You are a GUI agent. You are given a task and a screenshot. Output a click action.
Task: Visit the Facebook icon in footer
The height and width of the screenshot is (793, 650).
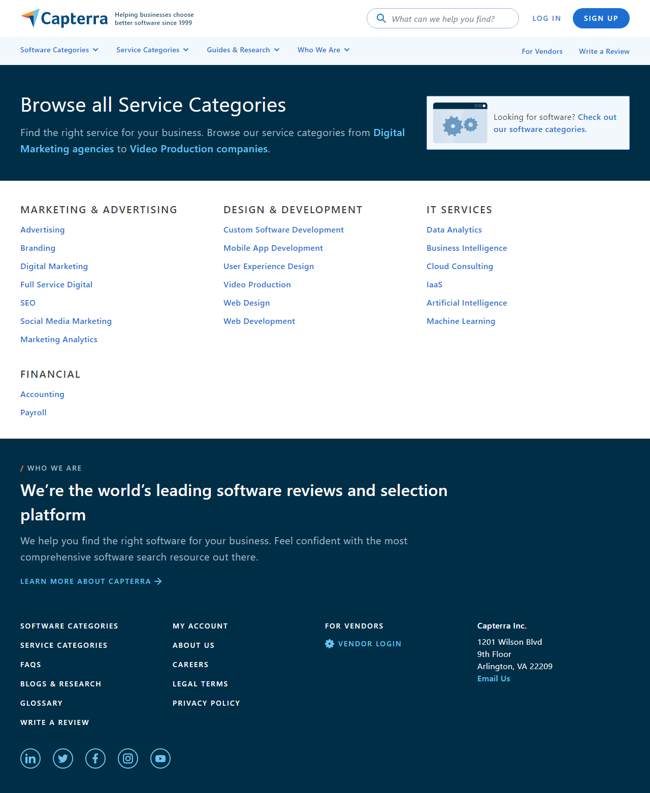click(x=95, y=758)
